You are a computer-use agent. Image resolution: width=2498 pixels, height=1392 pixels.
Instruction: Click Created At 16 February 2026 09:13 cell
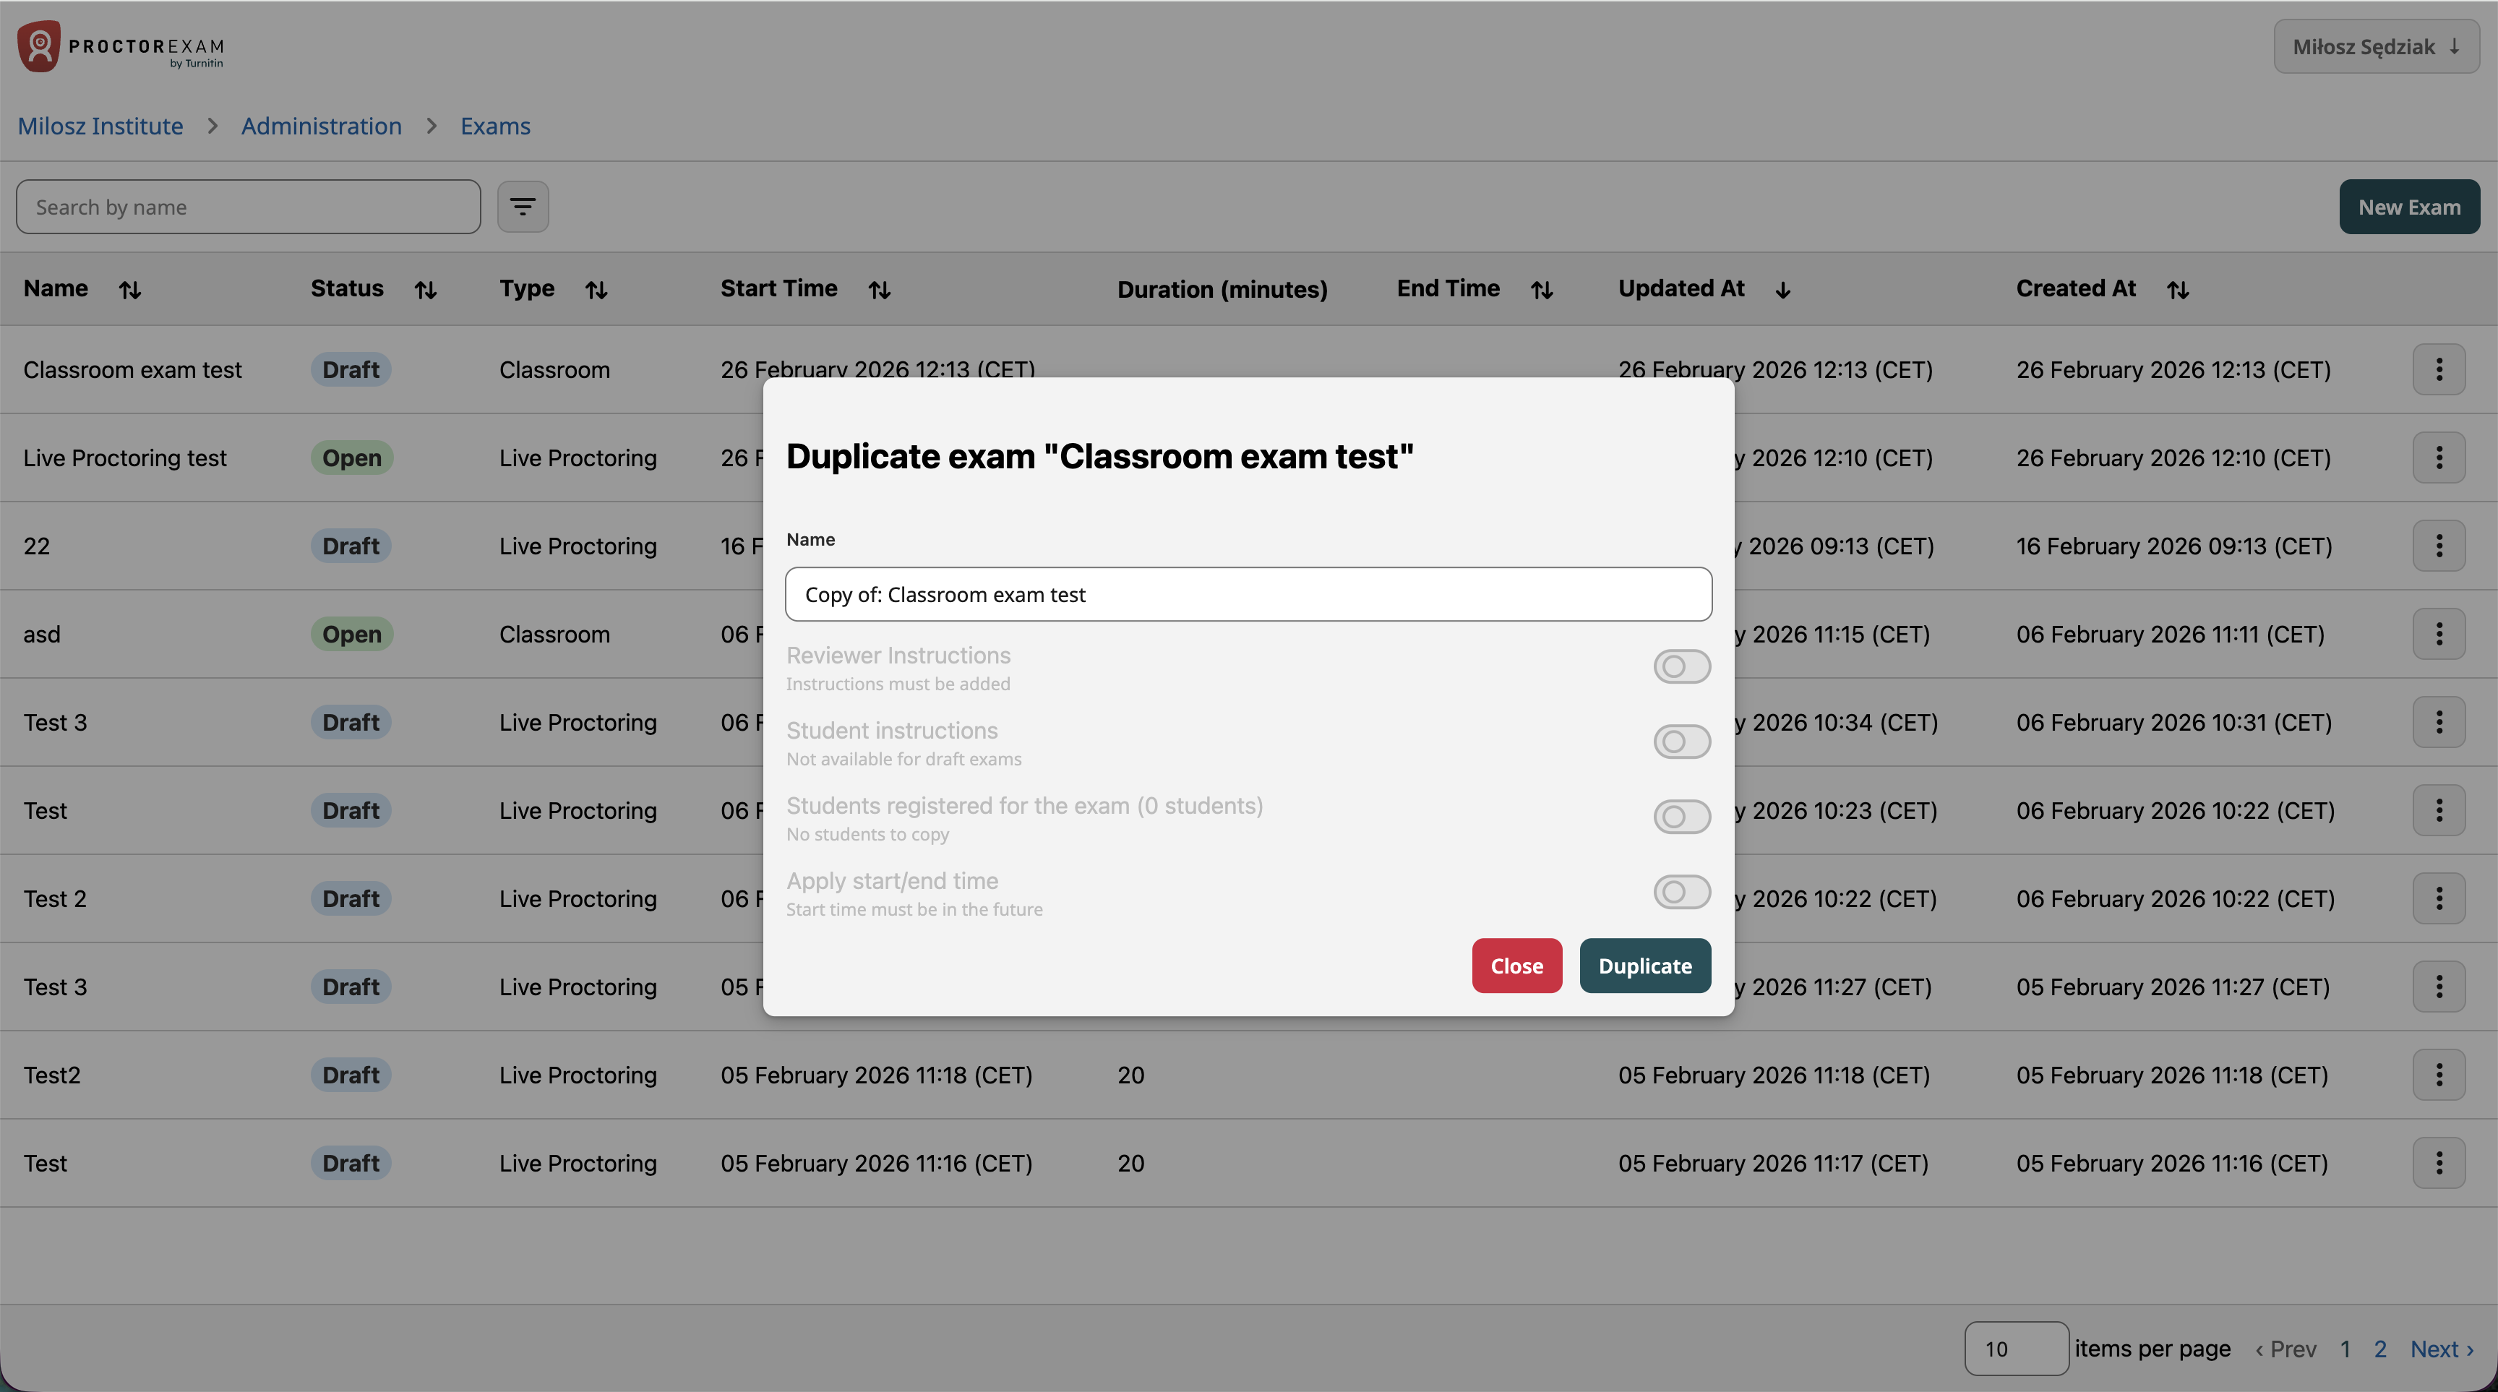coord(2174,546)
